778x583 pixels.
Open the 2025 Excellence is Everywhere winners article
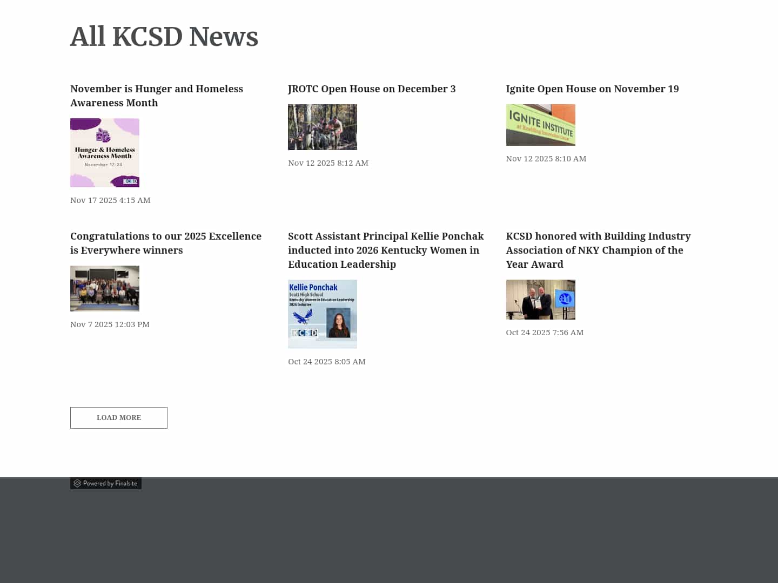[166, 243]
